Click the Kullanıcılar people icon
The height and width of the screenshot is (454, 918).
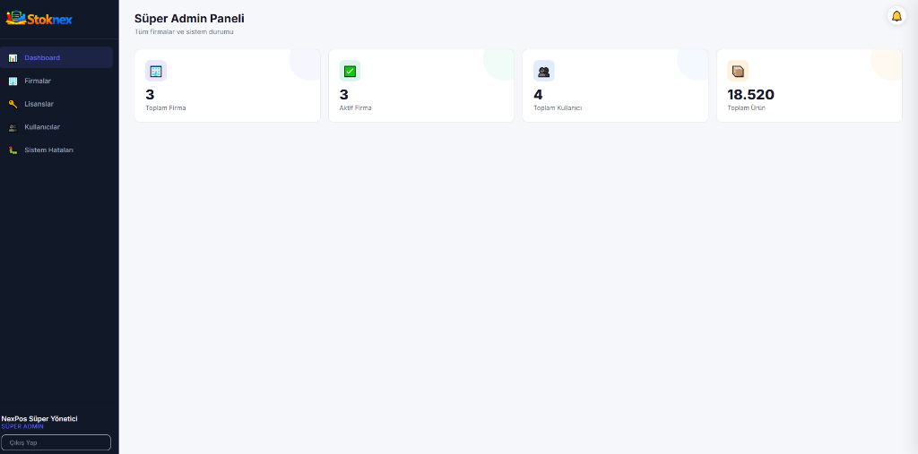13,127
